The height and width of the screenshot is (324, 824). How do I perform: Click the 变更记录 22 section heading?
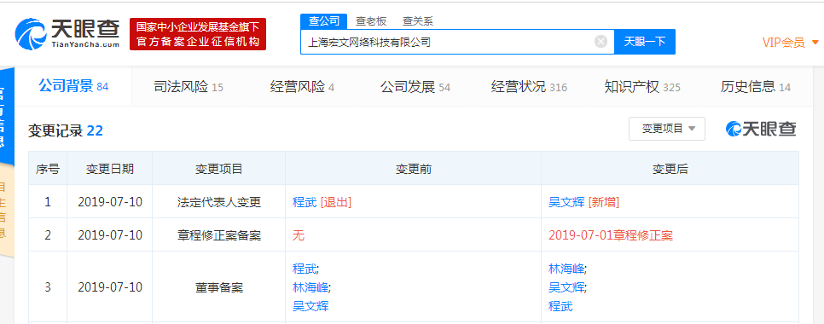[x=66, y=130]
